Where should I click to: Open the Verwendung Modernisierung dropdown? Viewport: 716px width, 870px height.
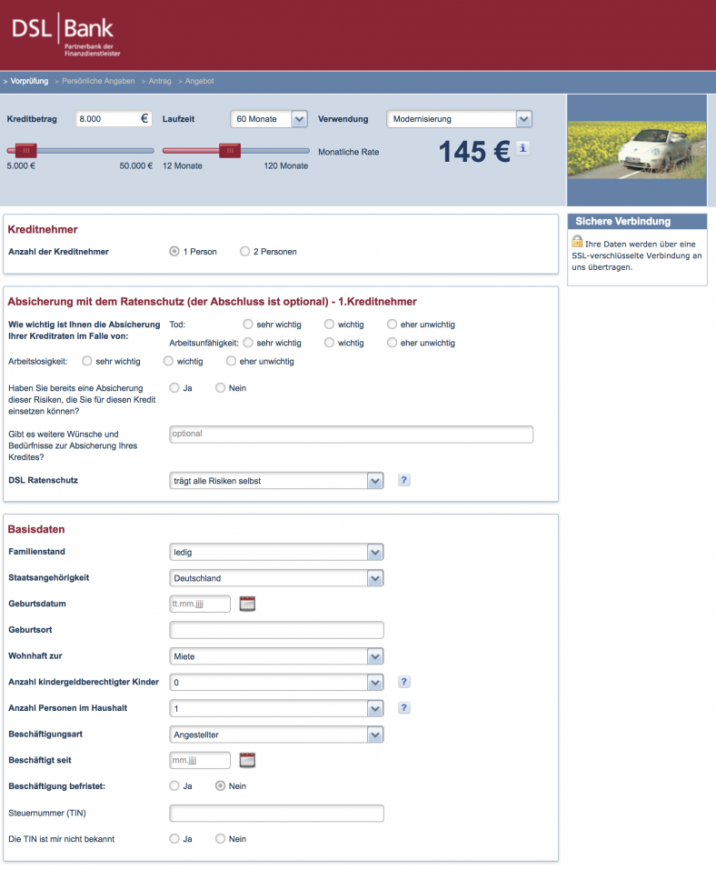(x=459, y=119)
